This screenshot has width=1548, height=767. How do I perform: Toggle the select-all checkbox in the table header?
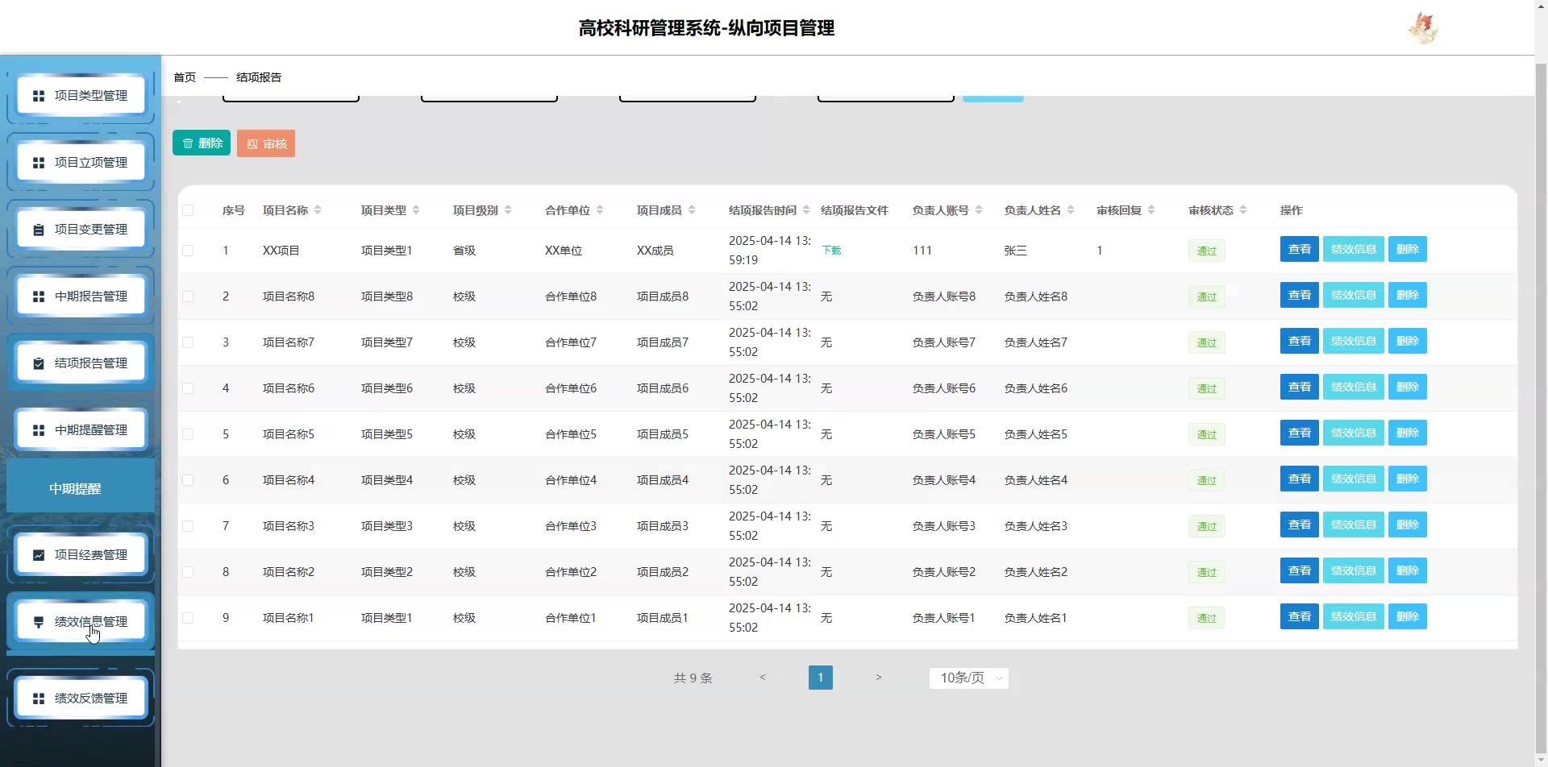tap(188, 210)
